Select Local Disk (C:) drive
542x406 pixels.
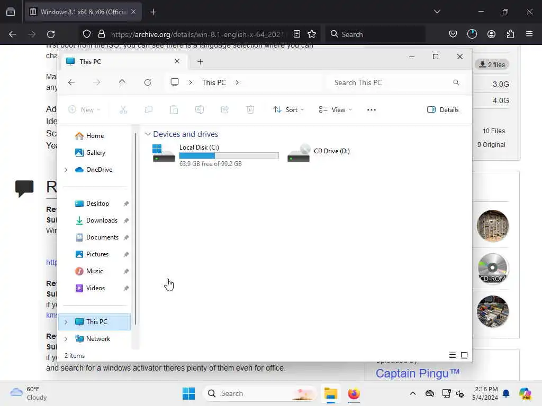point(215,155)
